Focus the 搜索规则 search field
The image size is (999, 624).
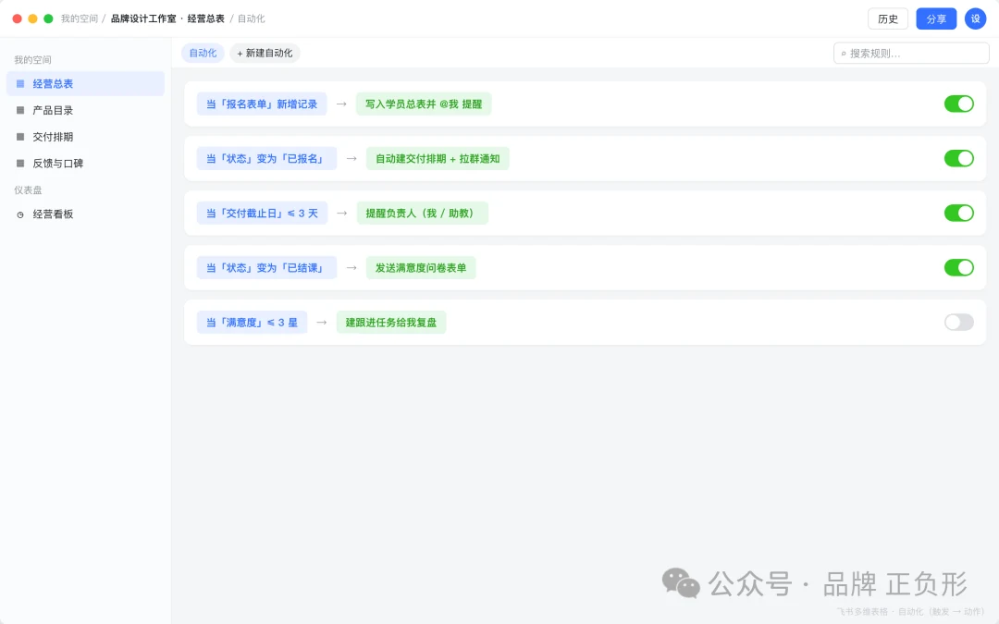point(911,54)
